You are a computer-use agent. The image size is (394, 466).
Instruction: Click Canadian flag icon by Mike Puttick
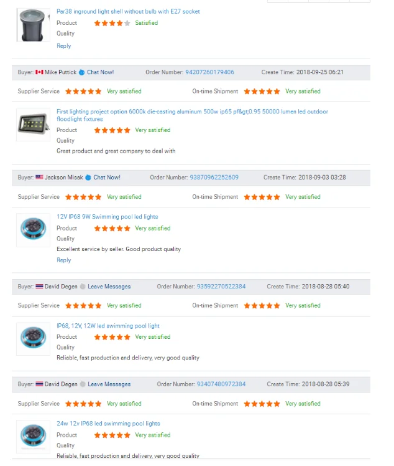tap(40, 72)
